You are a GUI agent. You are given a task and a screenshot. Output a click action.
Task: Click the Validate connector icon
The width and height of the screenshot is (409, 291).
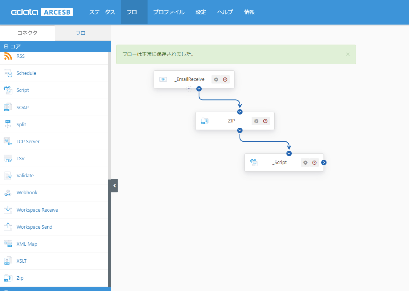point(8,176)
